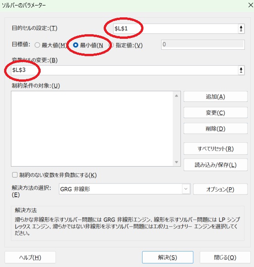This screenshot has height=267, width=254.
Task: Click the すべてリセット(R) button
Action: coord(216,149)
